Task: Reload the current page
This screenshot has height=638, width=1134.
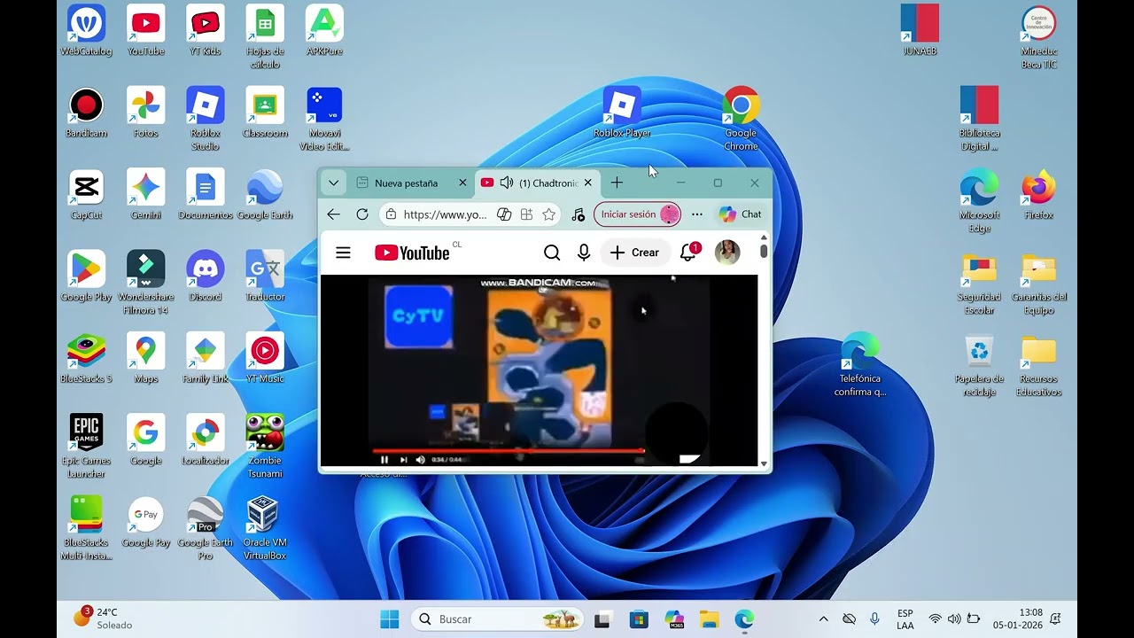Action: pyautogui.click(x=361, y=214)
